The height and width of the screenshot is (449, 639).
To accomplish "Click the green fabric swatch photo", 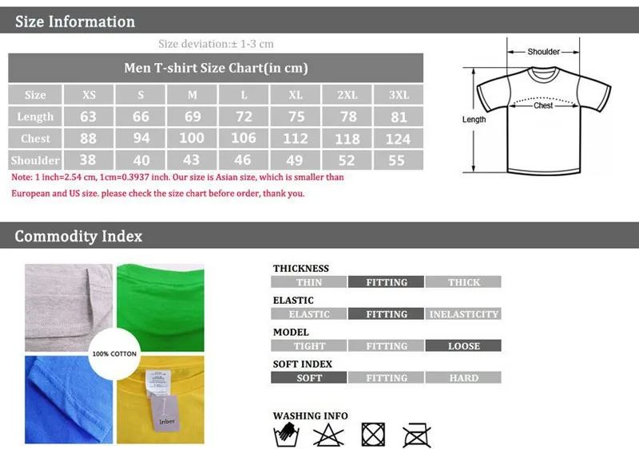I will (x=161, y=308).
